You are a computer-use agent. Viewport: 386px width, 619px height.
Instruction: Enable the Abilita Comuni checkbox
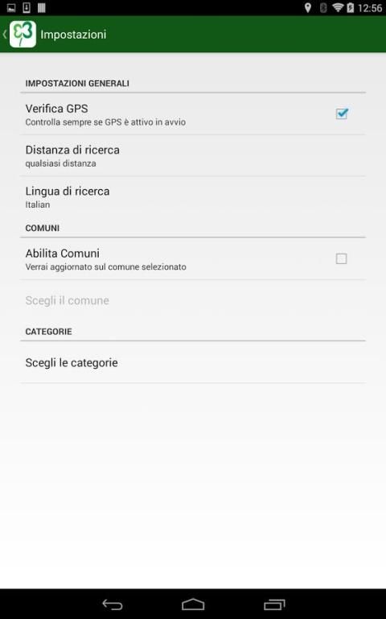click(342, 258)
